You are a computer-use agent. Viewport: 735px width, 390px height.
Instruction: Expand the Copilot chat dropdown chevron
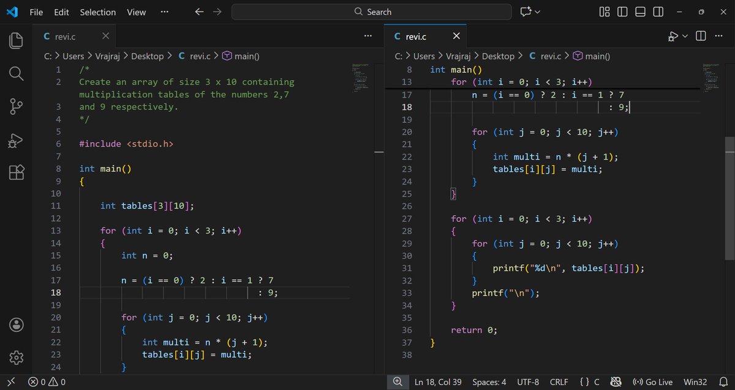click(x=538, y=12)
